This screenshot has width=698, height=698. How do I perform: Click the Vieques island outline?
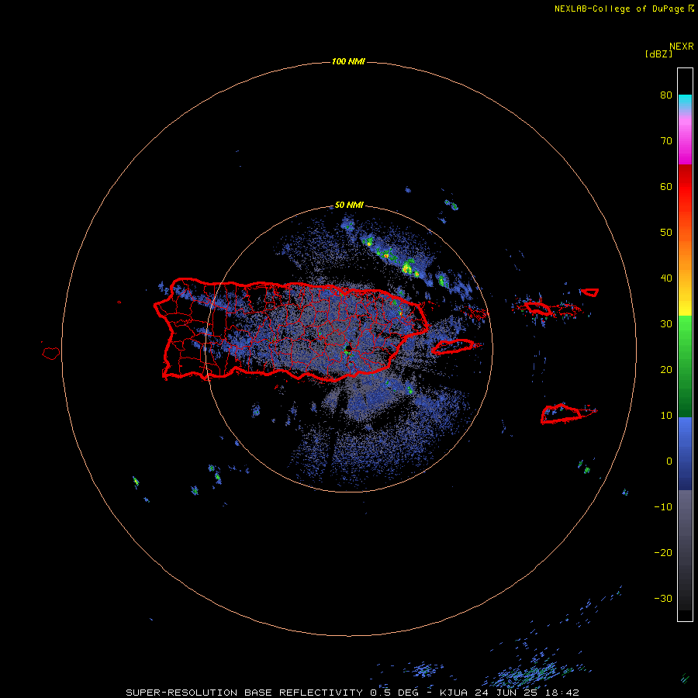[x=453, y=347]
